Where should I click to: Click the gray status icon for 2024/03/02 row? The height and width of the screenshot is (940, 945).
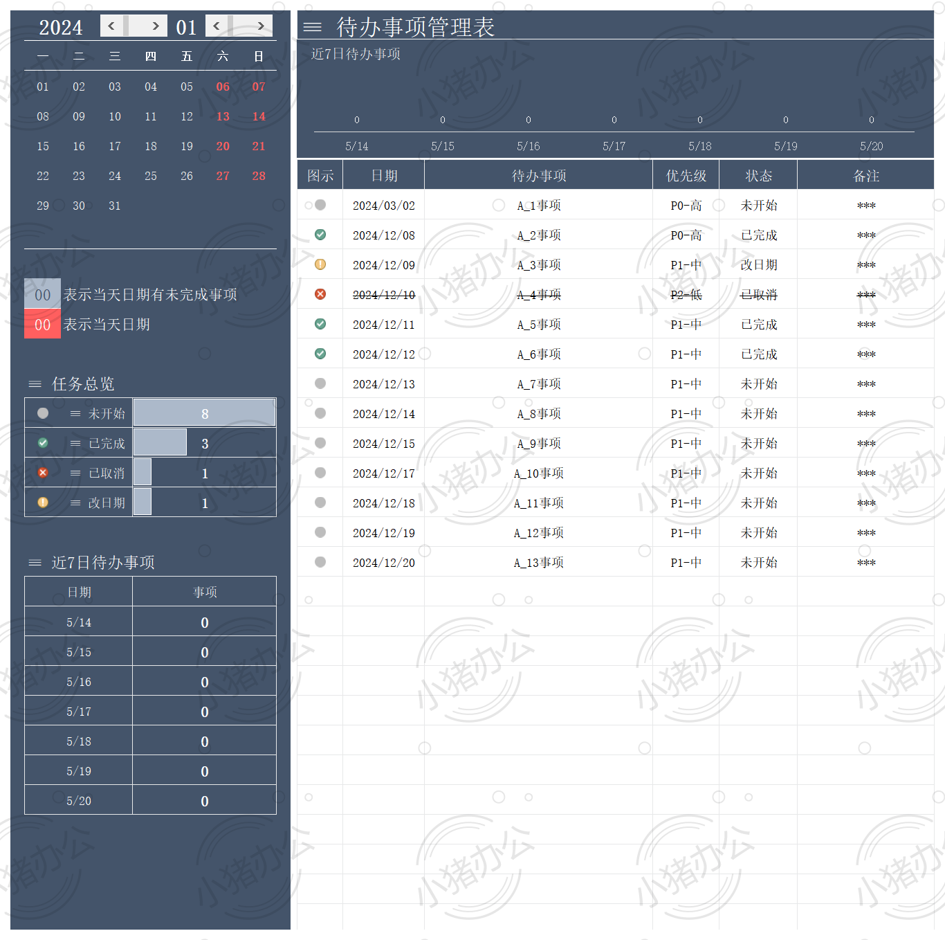tap(320, 205)
